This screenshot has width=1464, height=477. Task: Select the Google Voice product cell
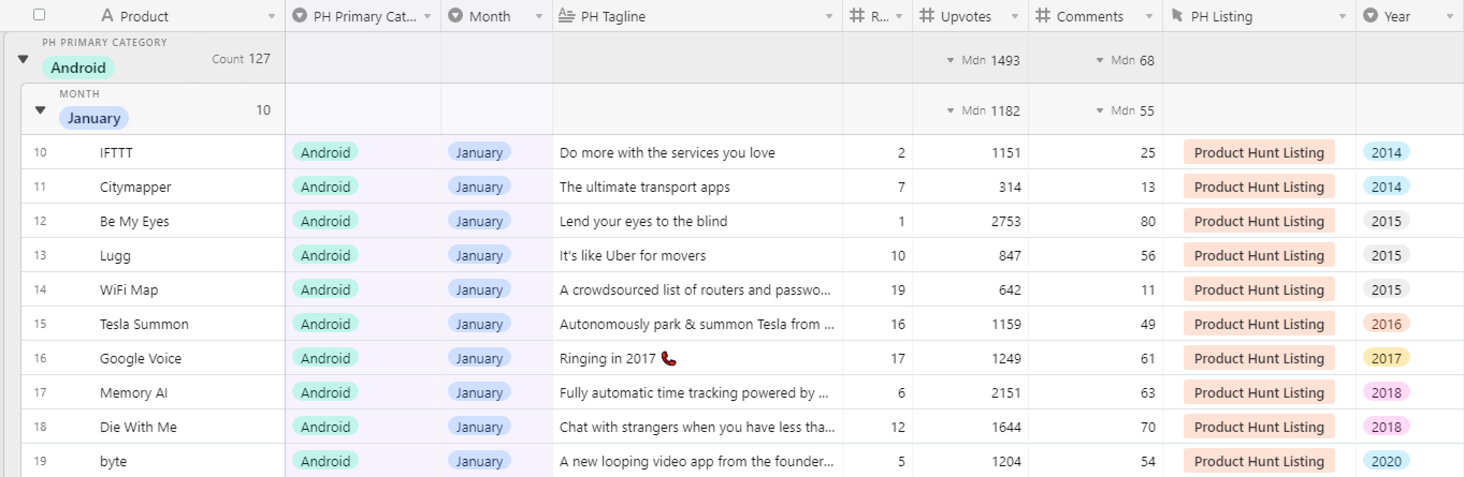pos(153,358)
